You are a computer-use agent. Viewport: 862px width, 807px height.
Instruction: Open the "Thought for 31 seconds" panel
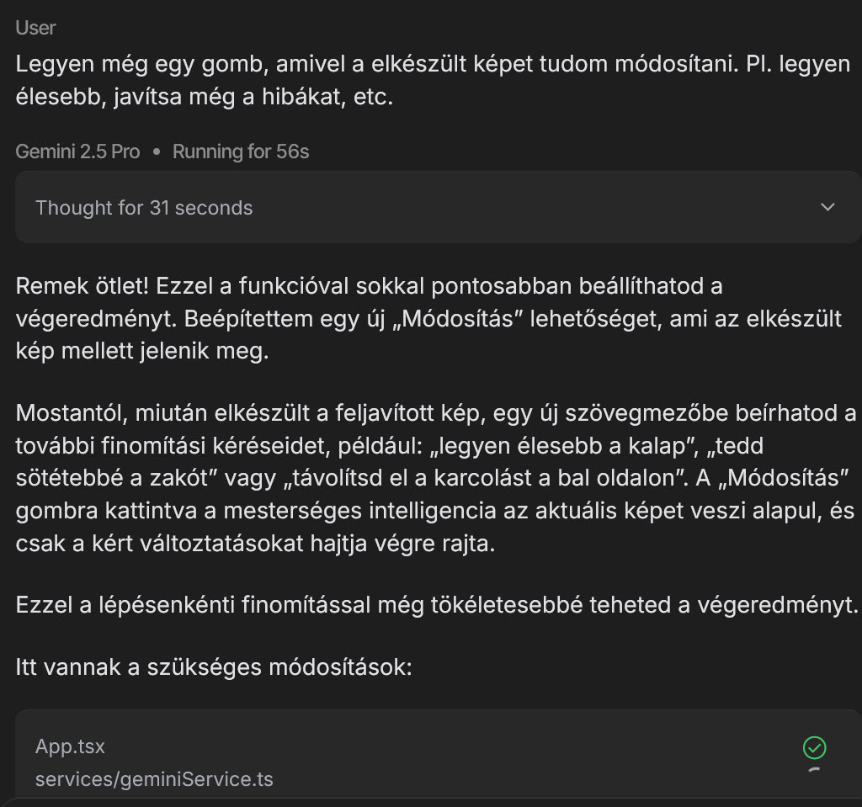click(x=144, y=208)
